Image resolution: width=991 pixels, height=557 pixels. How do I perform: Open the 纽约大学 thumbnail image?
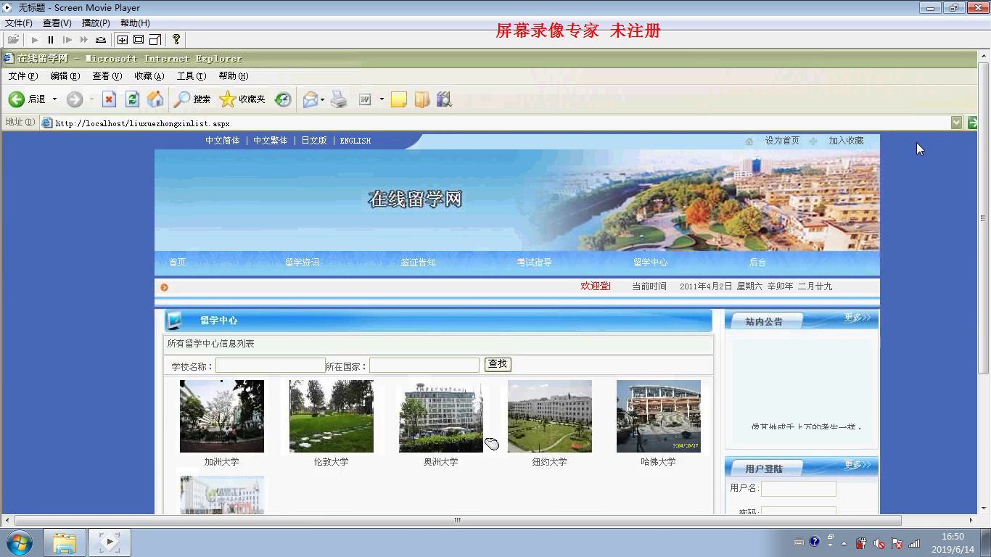coord(550,416)
